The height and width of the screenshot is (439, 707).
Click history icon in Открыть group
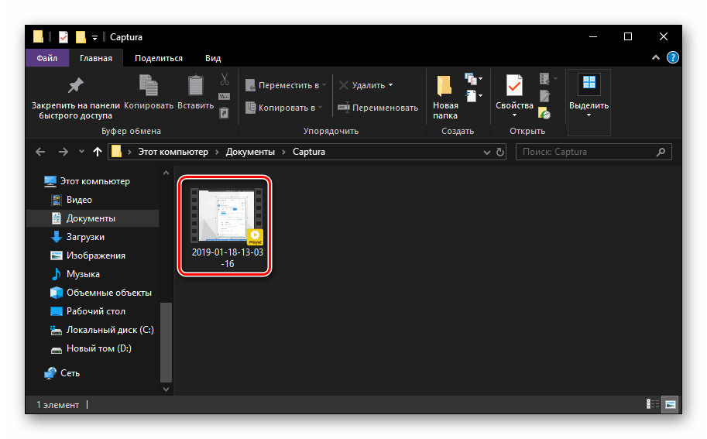click(x=544, y=113)
